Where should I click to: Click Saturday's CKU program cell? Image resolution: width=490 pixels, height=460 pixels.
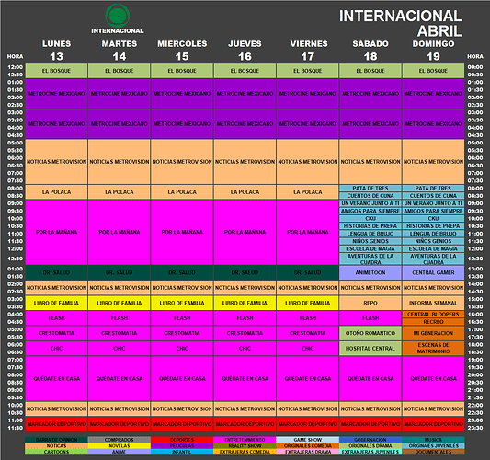(x=370, y=218)
